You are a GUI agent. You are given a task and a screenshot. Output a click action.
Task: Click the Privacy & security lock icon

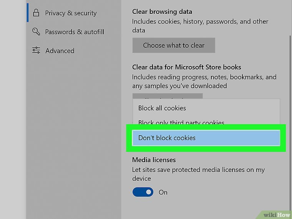[36, 13]
